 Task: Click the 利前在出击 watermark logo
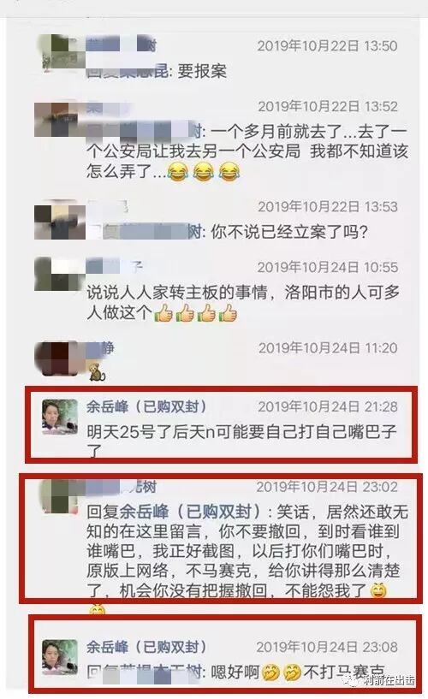383,681
